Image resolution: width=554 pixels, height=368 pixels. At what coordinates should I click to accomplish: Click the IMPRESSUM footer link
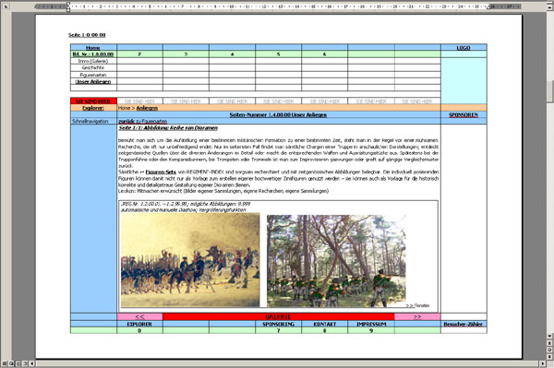coord(371,324)
